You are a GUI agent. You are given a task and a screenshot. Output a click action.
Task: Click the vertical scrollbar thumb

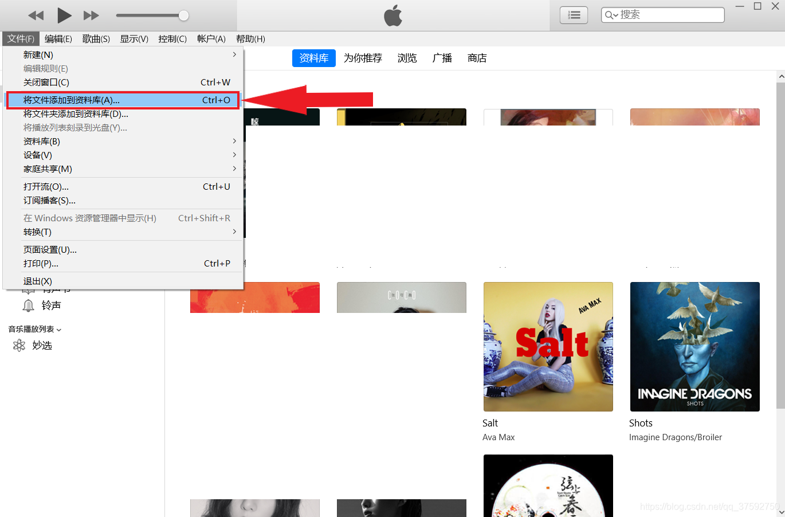click(x=781, y=245)
